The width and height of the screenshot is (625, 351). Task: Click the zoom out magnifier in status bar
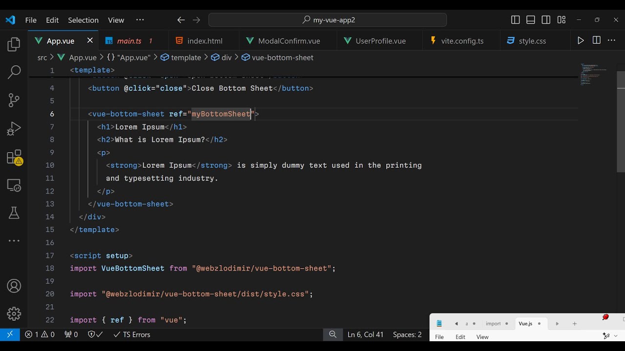click(333, 334)
